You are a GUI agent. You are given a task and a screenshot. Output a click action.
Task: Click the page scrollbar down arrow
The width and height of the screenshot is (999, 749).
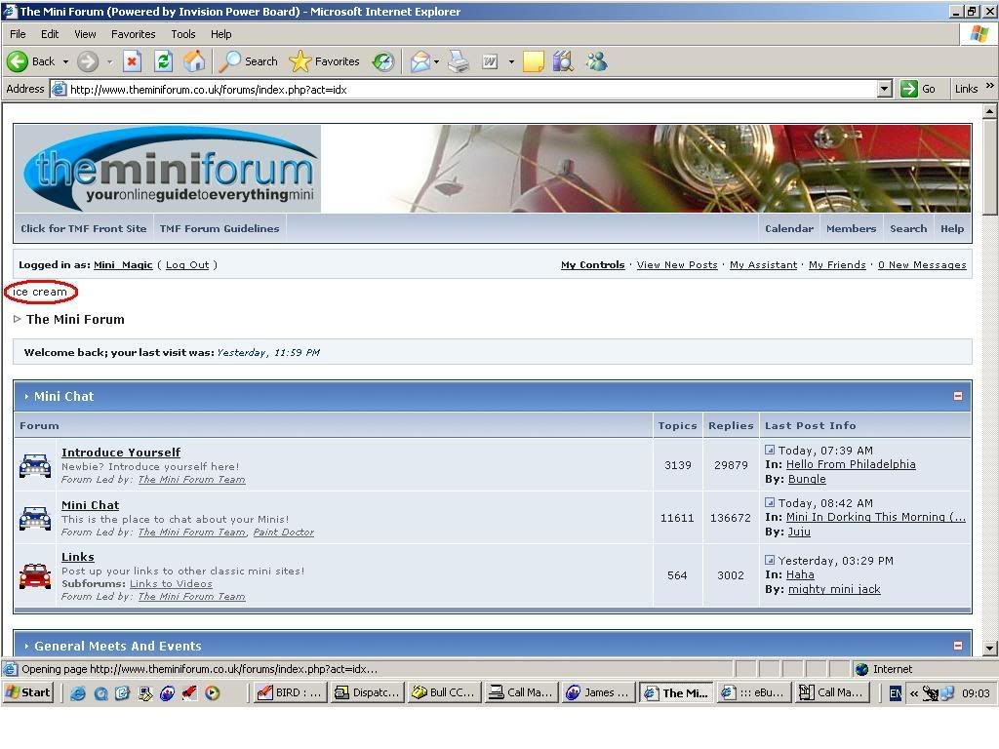point(989,649)
